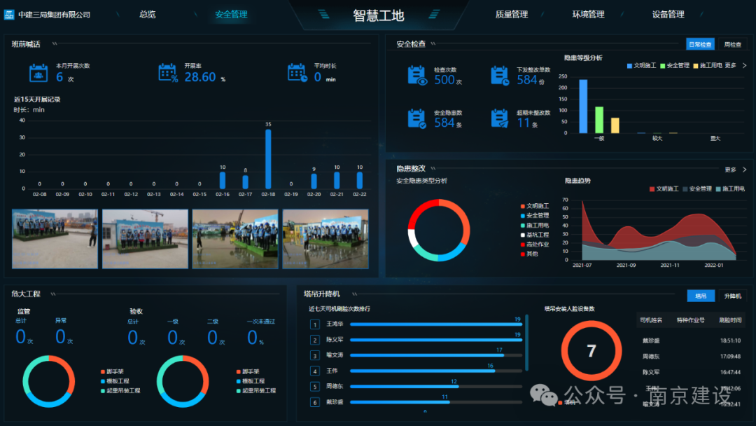Toggle 安全管理 legend in 隐患趋势 chart
The image size is (756, 426).
click(697, 188)
